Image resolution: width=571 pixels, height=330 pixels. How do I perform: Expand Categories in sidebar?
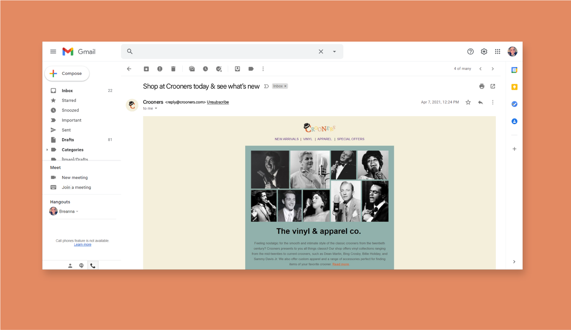47,150
